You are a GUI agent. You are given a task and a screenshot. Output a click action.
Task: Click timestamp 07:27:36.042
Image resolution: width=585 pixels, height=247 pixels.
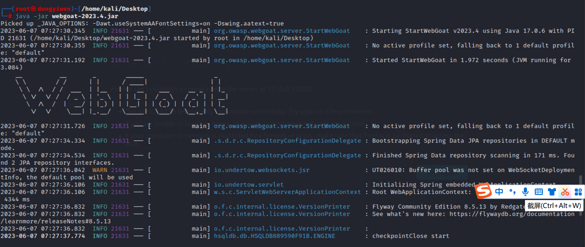63,170
